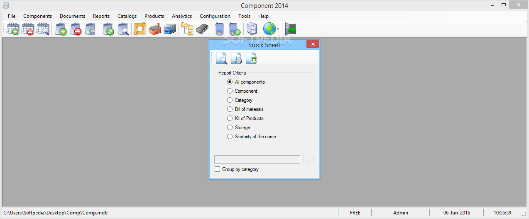Print the Stock Sheet report
529x219 pixels.
[x=236, y=58]
